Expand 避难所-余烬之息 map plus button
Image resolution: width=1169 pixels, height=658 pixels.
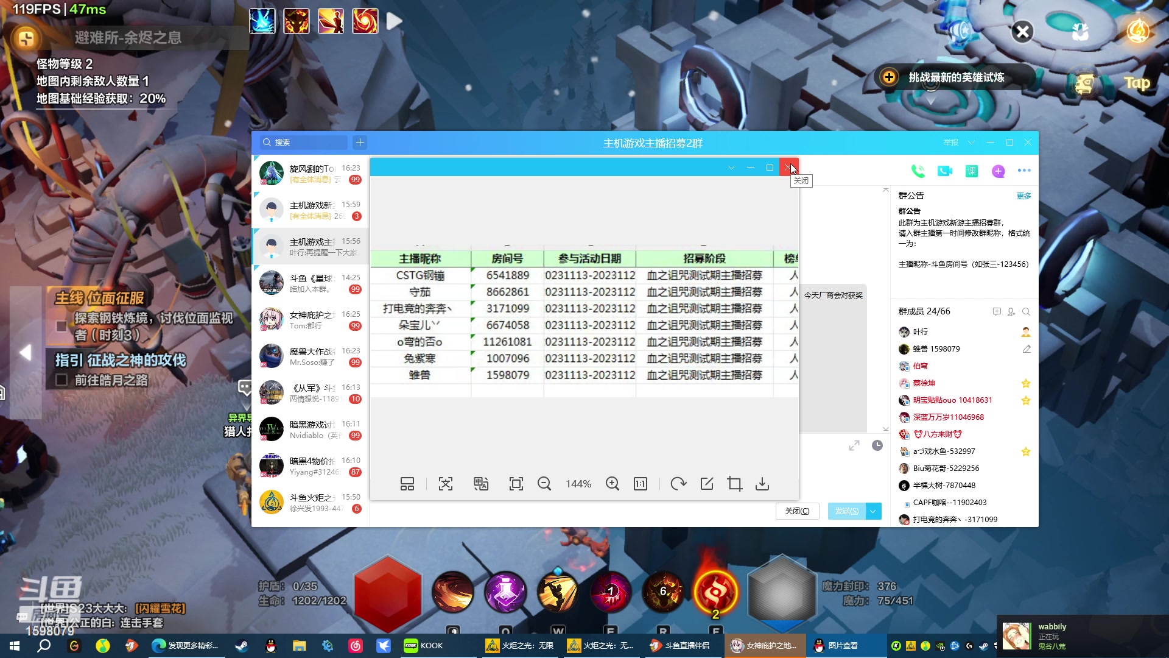(x=26, y=38)
